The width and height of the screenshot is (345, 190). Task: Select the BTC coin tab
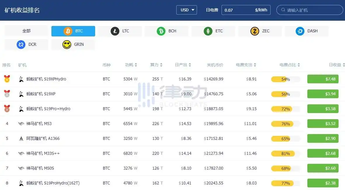click(73, 31)
